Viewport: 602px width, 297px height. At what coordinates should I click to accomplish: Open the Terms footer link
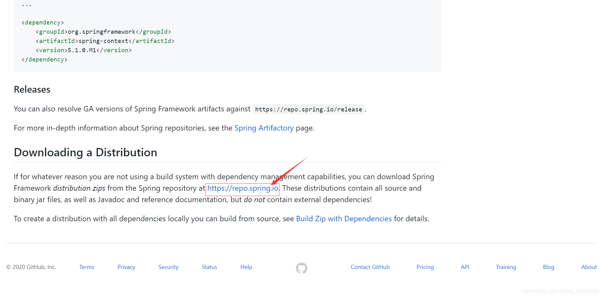click(x=87, y=267)
